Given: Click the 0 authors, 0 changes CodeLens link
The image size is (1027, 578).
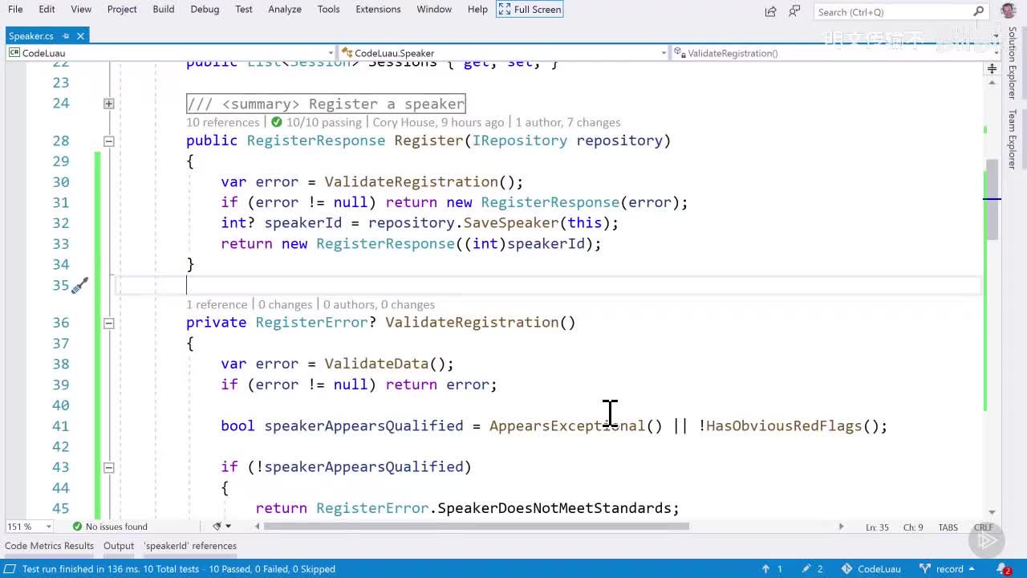Looking at the screenshot, I should (379, 304).
